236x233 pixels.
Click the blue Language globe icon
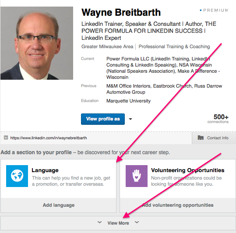pos(17,176)
